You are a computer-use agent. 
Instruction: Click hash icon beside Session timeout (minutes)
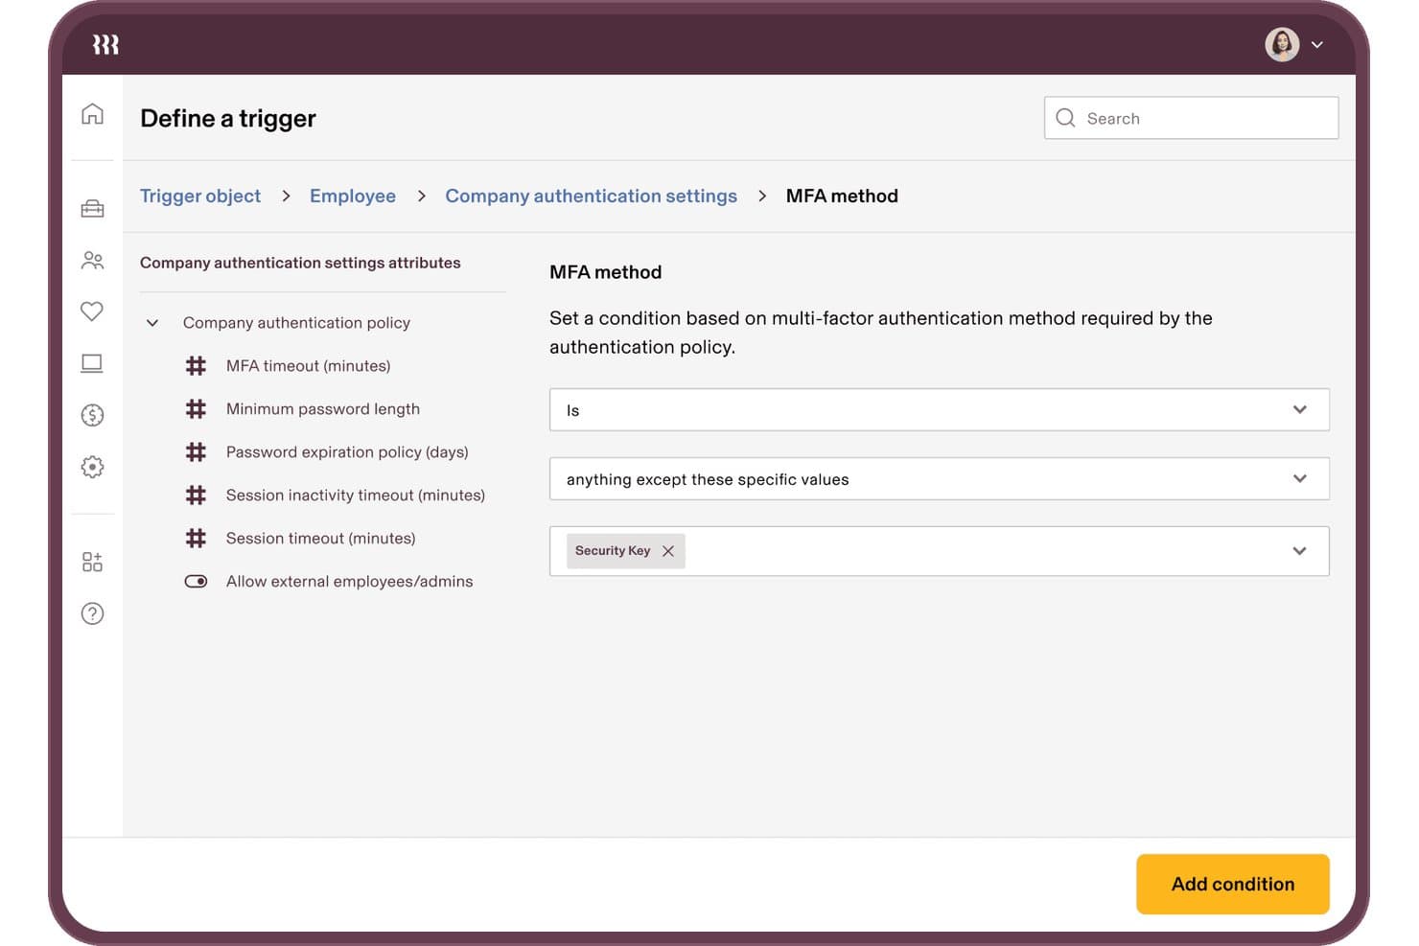[x=196, y=539]
